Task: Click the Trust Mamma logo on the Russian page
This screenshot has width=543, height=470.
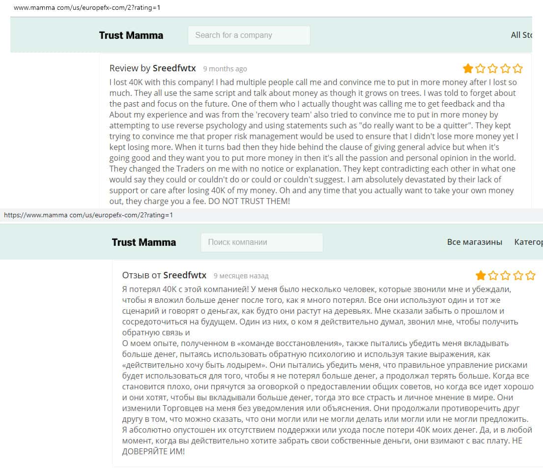Action: coord(144,242)
